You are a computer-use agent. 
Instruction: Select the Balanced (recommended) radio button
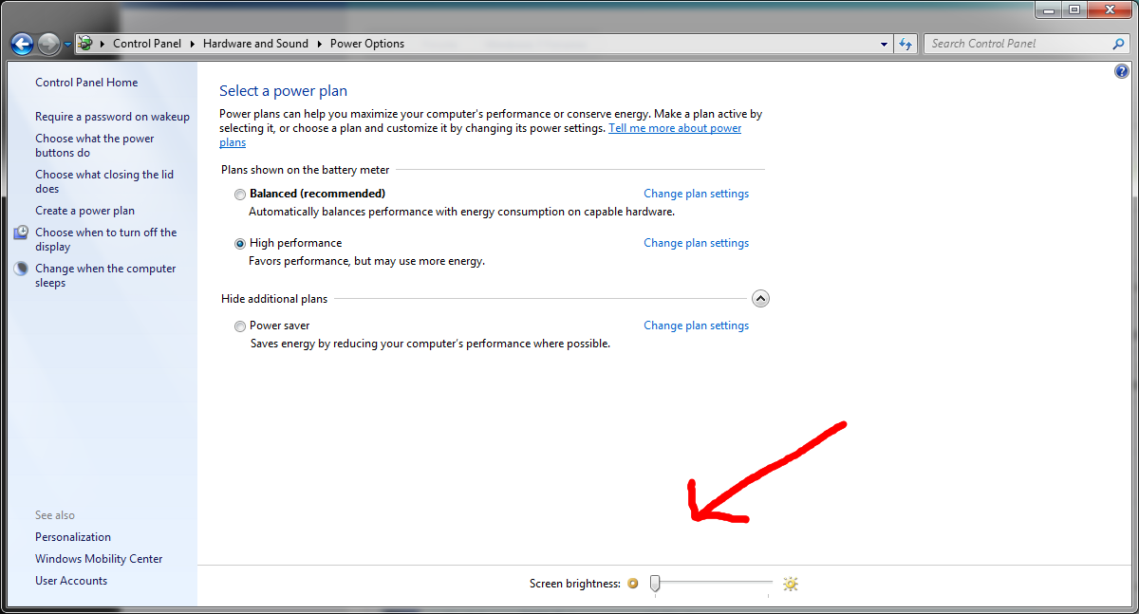239,194
